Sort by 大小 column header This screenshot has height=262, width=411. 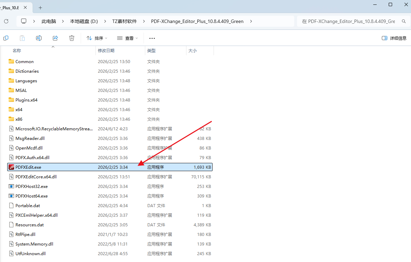click(x=193, y=50)
